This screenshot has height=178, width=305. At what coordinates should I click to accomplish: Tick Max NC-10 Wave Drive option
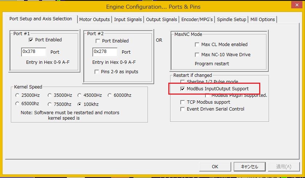pos(197,55)
